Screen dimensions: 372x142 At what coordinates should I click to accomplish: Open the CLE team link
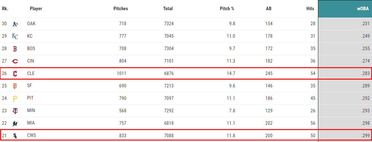(31, 73)
